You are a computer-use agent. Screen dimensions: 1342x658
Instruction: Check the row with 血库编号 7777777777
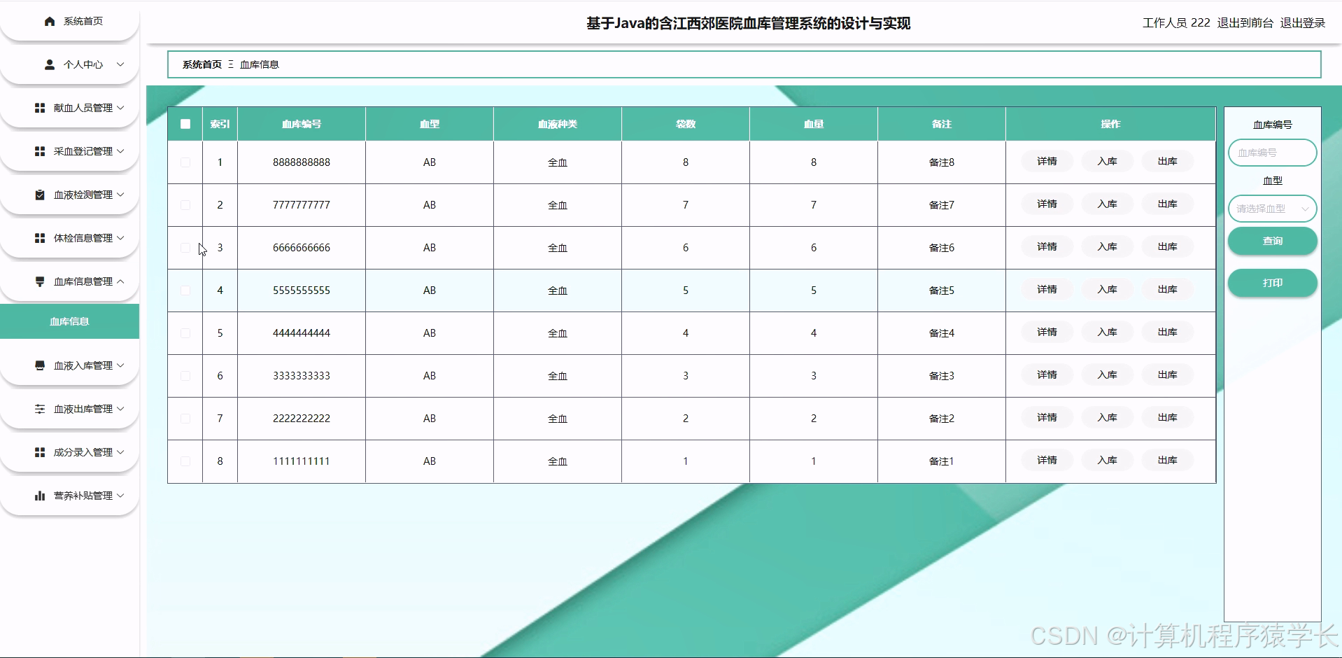click(185, 205)
